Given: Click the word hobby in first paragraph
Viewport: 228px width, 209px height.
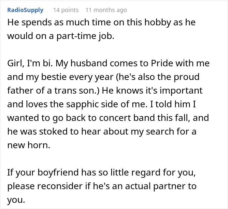Looking at the screenshot, I should [158, 22].
